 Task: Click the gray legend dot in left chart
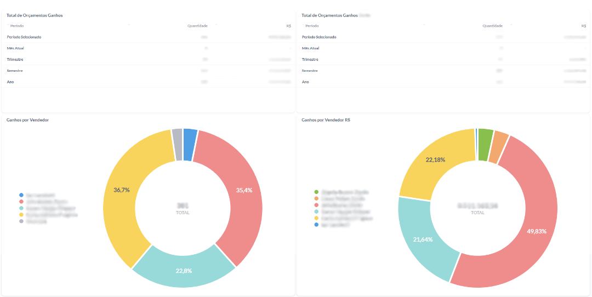21,221
